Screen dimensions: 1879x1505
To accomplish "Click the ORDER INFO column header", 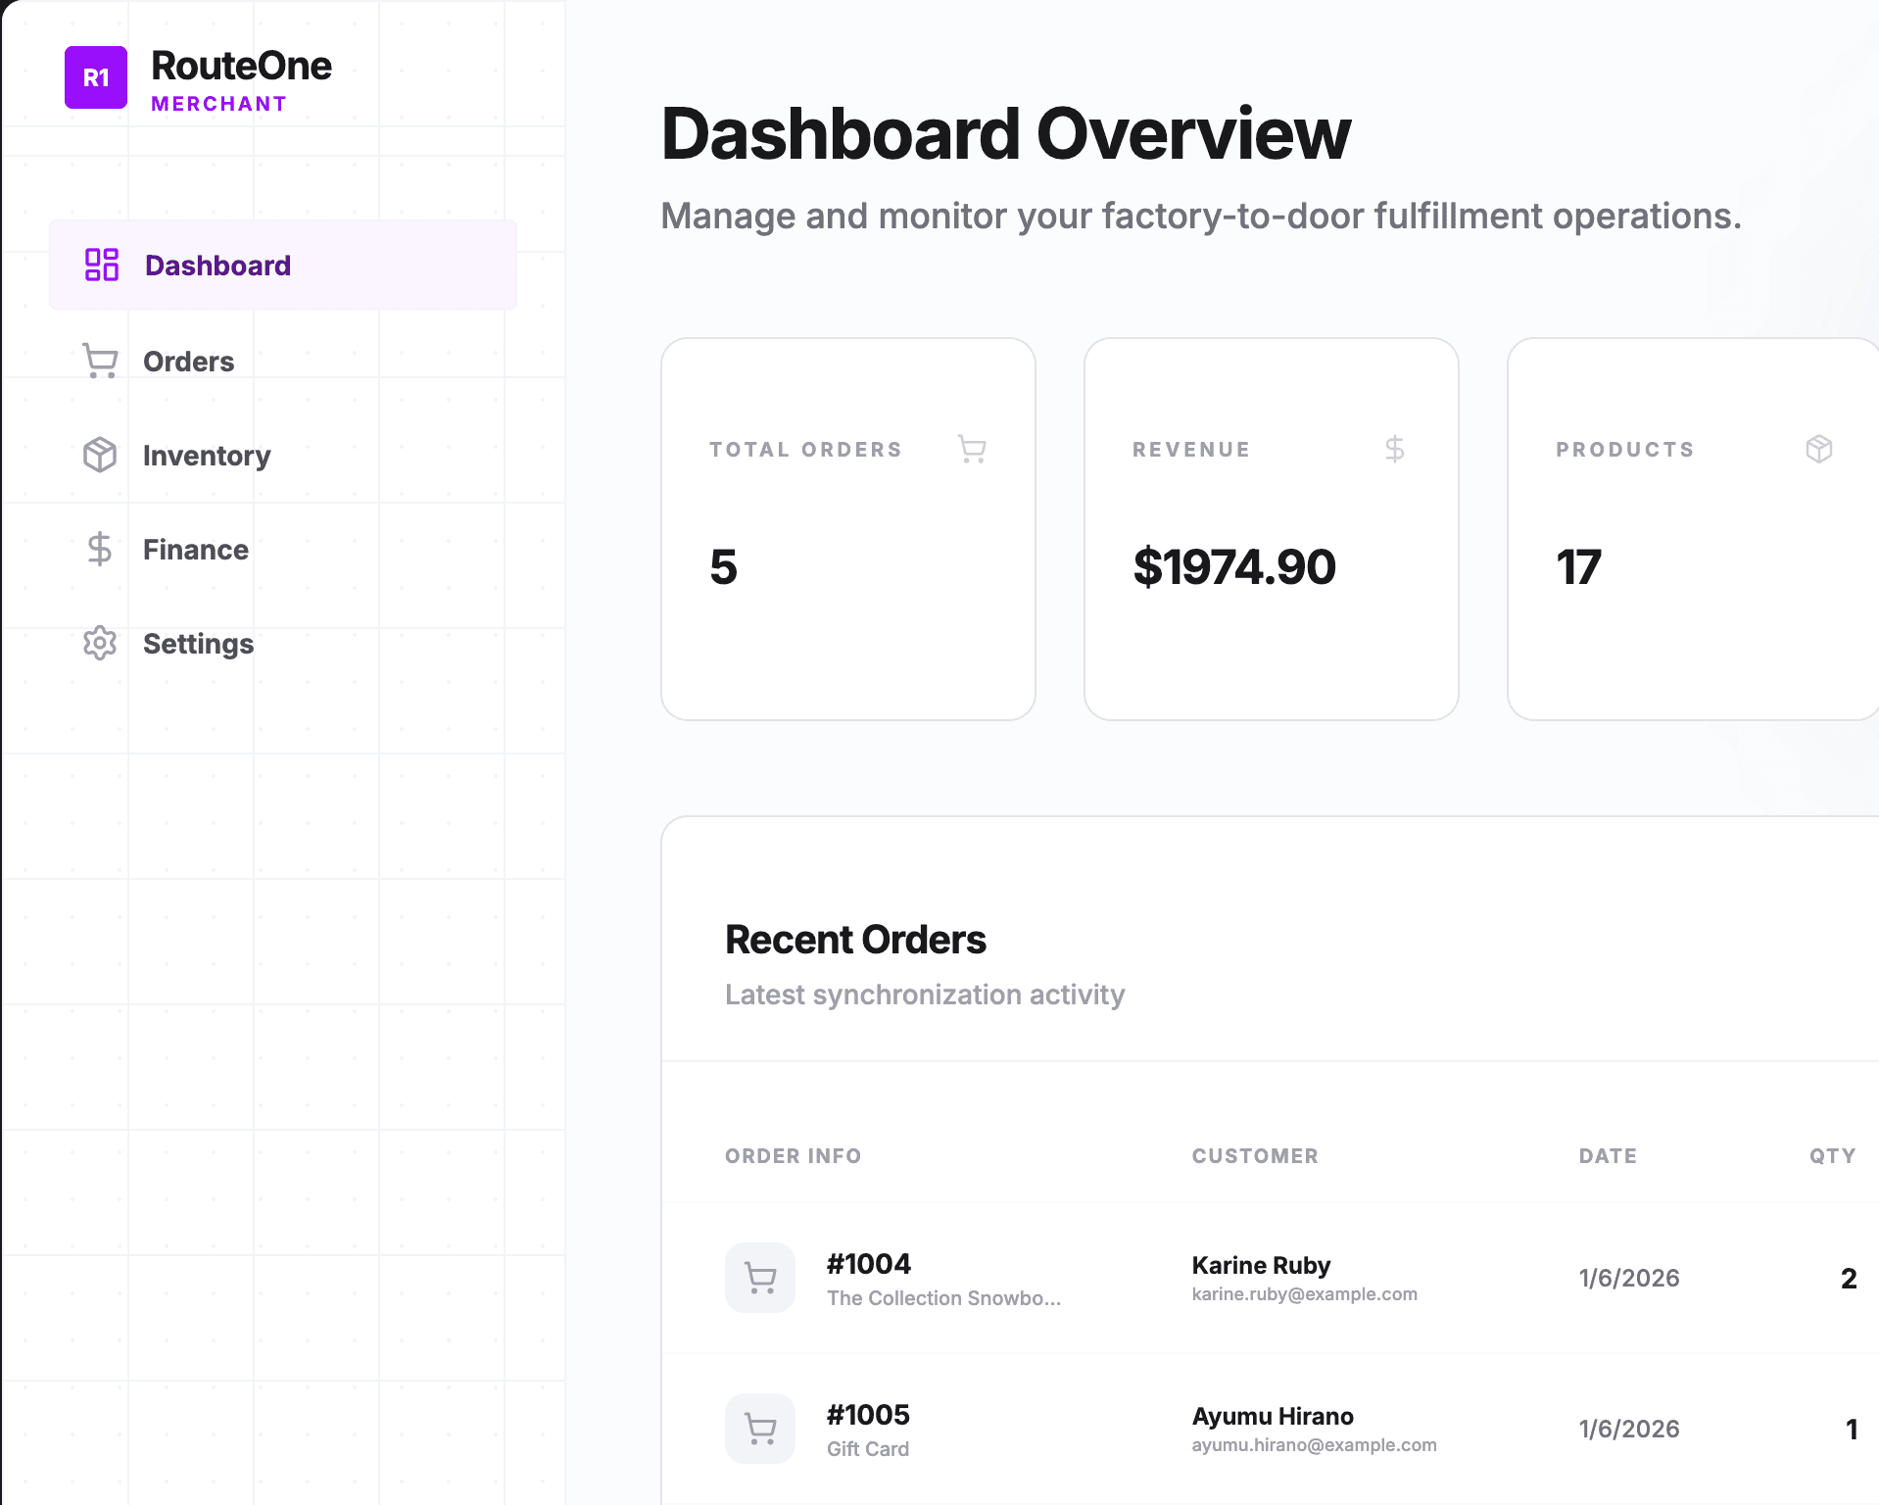I will pyautogui.click(x=793, y=1155).
